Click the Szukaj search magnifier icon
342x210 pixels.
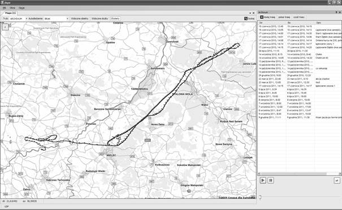click(x=246, y=19)
